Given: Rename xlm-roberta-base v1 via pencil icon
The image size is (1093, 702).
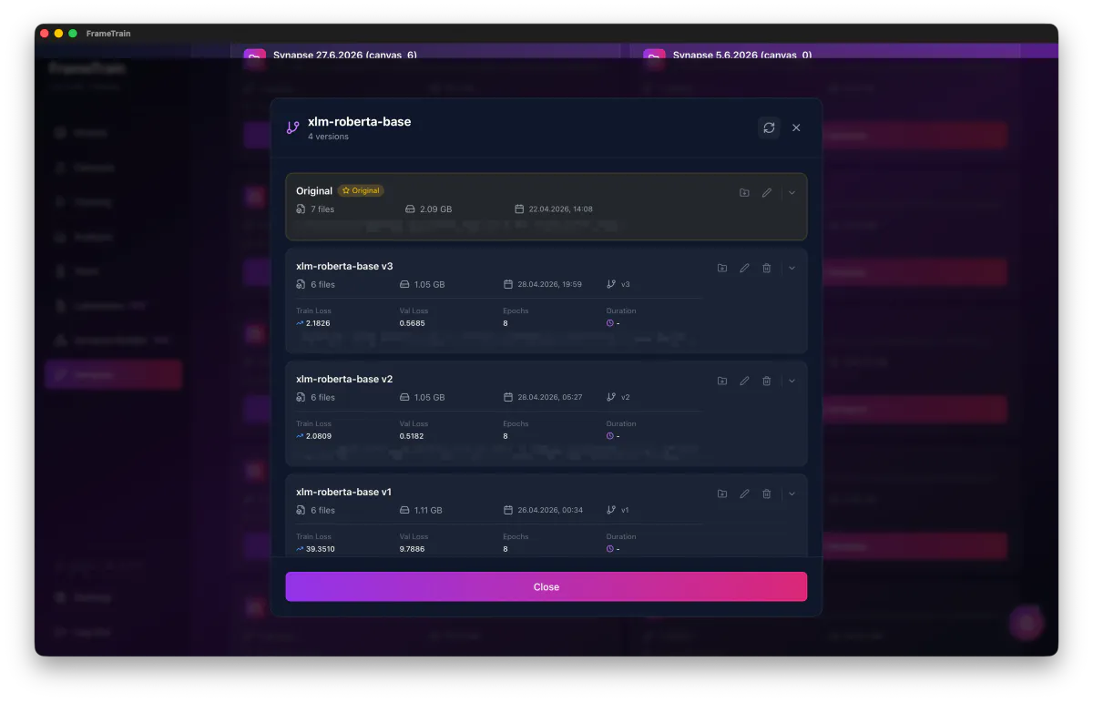Looking at the screenshot, I should [x=744, y=493].
